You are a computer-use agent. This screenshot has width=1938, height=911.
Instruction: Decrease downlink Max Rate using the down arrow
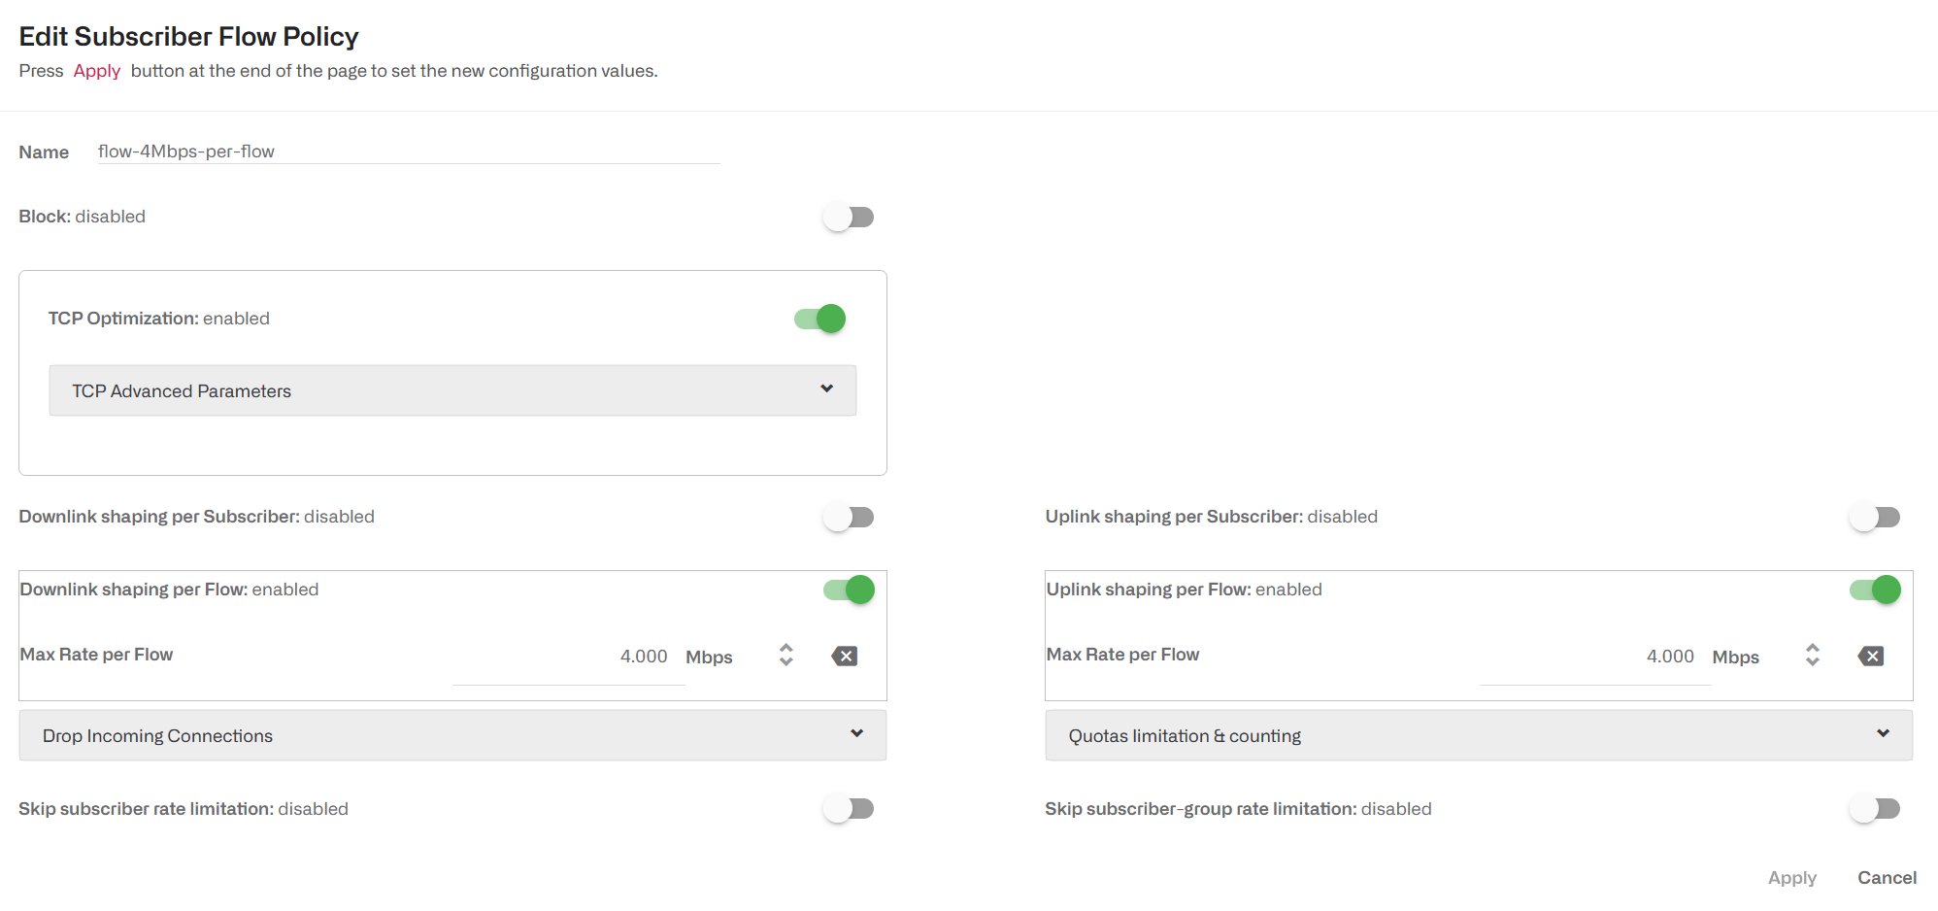pos(785,663)
